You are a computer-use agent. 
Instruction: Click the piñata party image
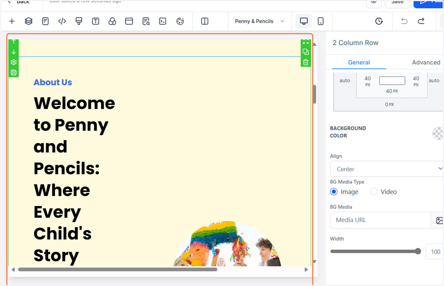click(228, 244)
